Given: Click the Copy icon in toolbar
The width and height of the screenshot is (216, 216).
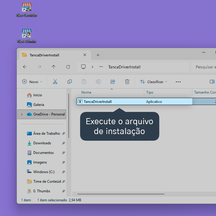Looking at the screenshot, I should click(70, 82).
